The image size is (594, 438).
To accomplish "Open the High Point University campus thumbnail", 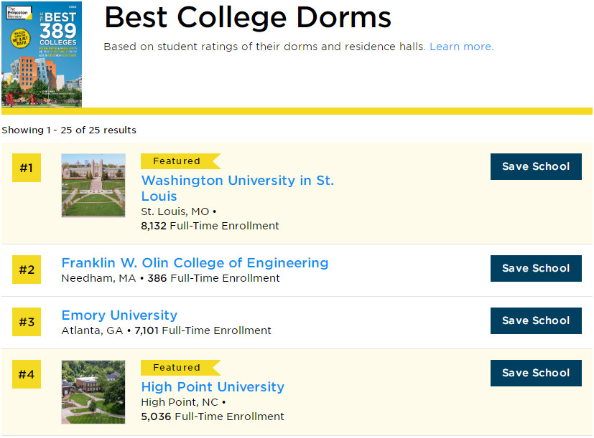I will point(93,392).
